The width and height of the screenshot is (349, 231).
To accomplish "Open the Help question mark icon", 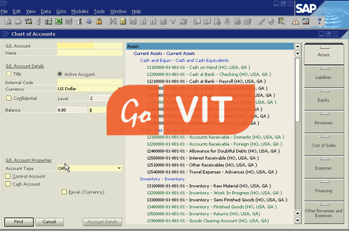I will (319, 21).
